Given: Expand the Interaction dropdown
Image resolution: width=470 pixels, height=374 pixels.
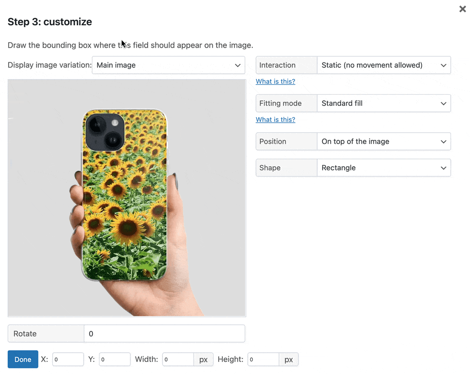Looking at the screenshot, I should tap(384, 65).
